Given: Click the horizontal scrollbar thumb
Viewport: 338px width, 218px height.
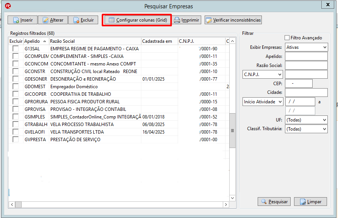Looking at the screenshot, I should [18, 204].
